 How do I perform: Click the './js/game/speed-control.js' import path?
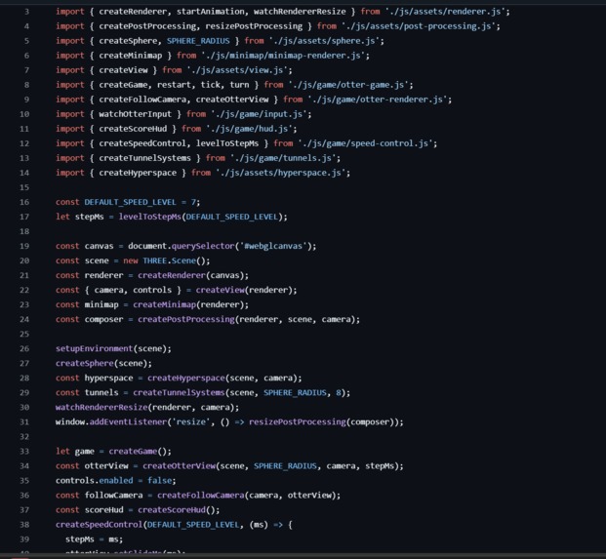click(x=366, y=143)
